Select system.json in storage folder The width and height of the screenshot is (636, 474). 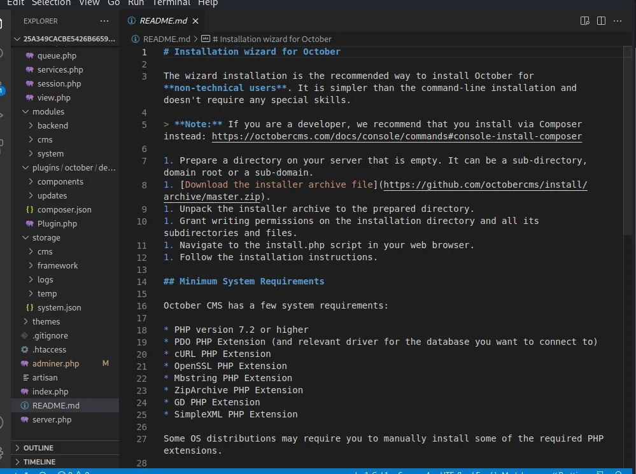coord(59,308)
